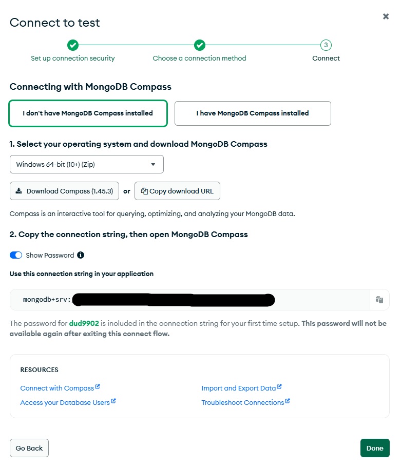Click the Show Password info icon

click(81, 255)
